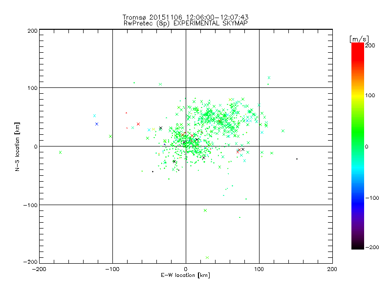Select the "[m/s]" colorbar unit label
The height and width of the screenshot is (293, 391).
pyautogui.click(x=359, y=39)
